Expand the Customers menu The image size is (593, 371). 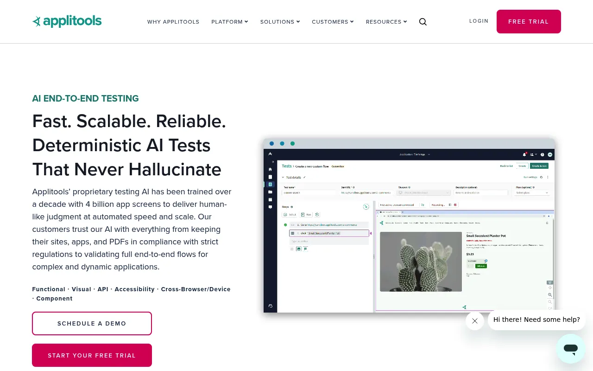333,22
